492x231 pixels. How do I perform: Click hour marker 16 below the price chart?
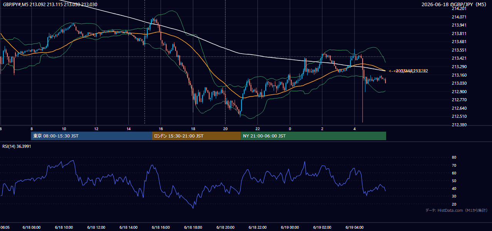(161, 129)
